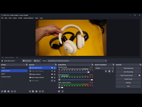This screenshot has width=142, height=107.
Task: Open advanced audio properties gears icon
Action: pos(59,91)
